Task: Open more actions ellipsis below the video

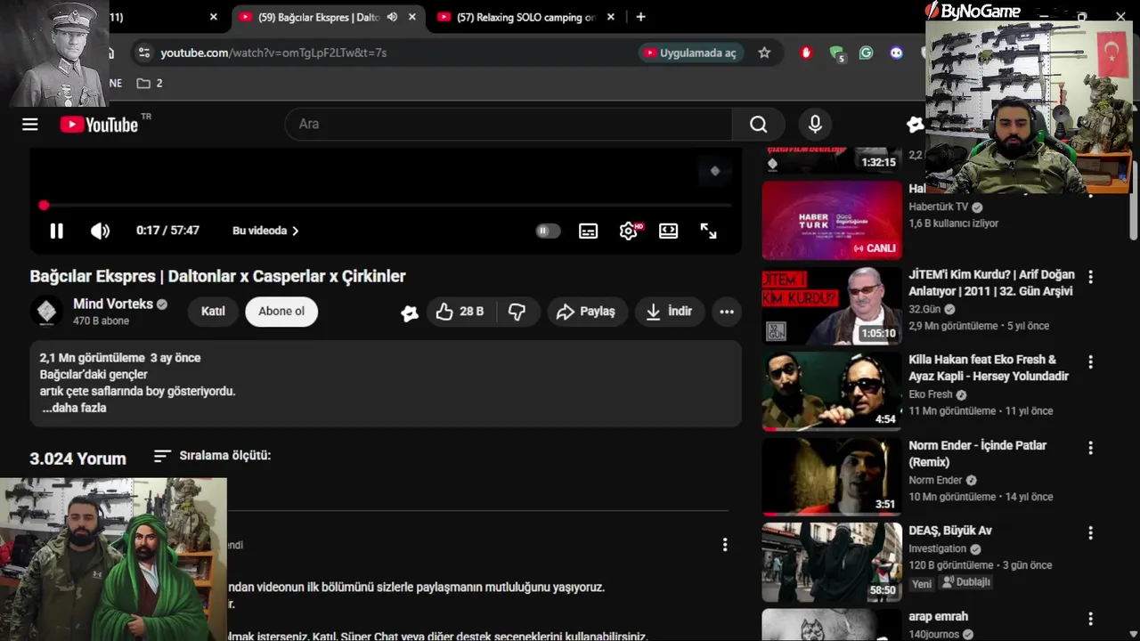Action: point(727,312)
